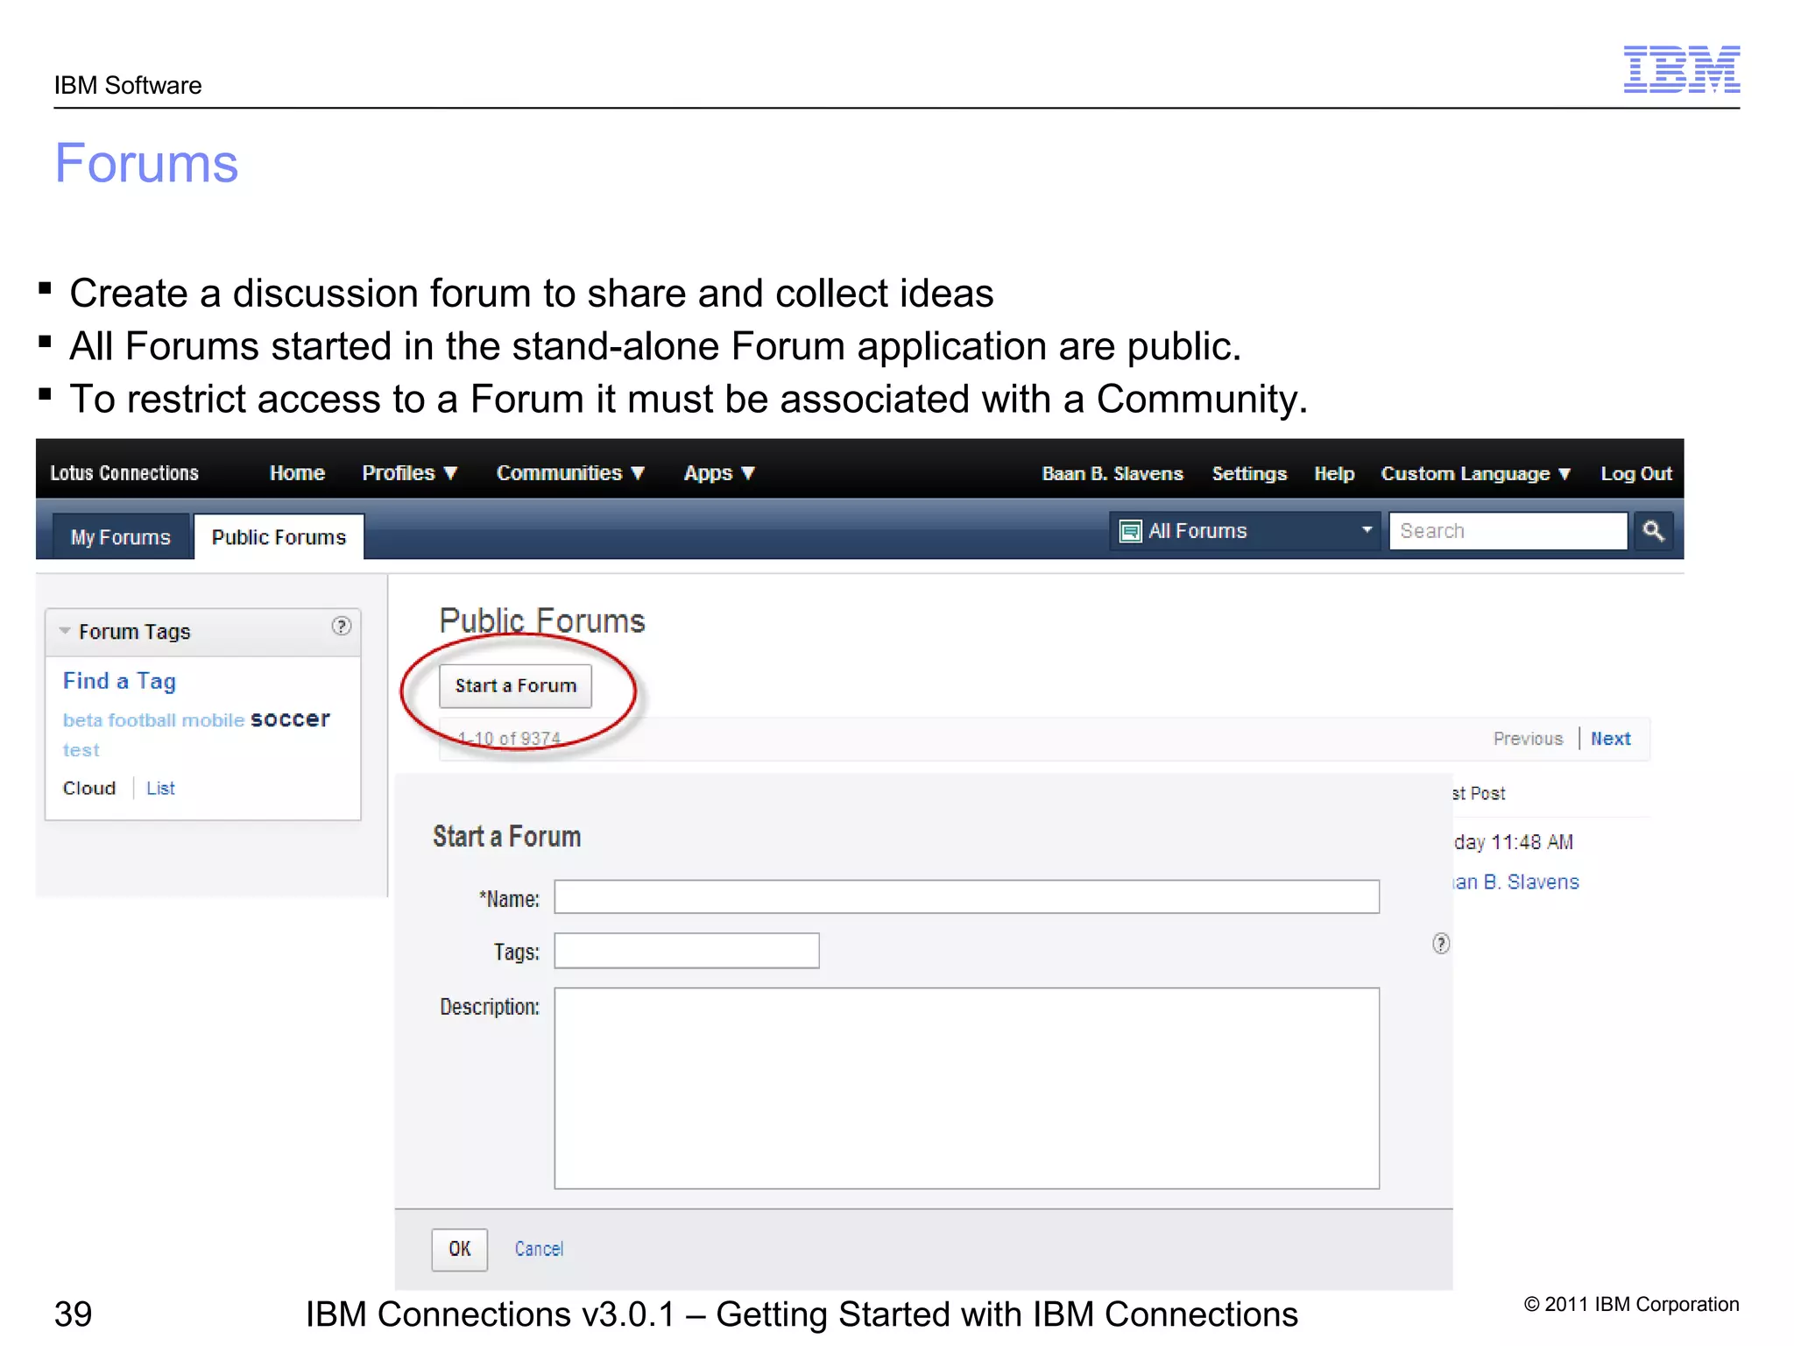Image resolution: width=1794 pixels, height=1346 pixels.
Task: Click the Lotus Connections logo text
Action: tap(124, 473)
